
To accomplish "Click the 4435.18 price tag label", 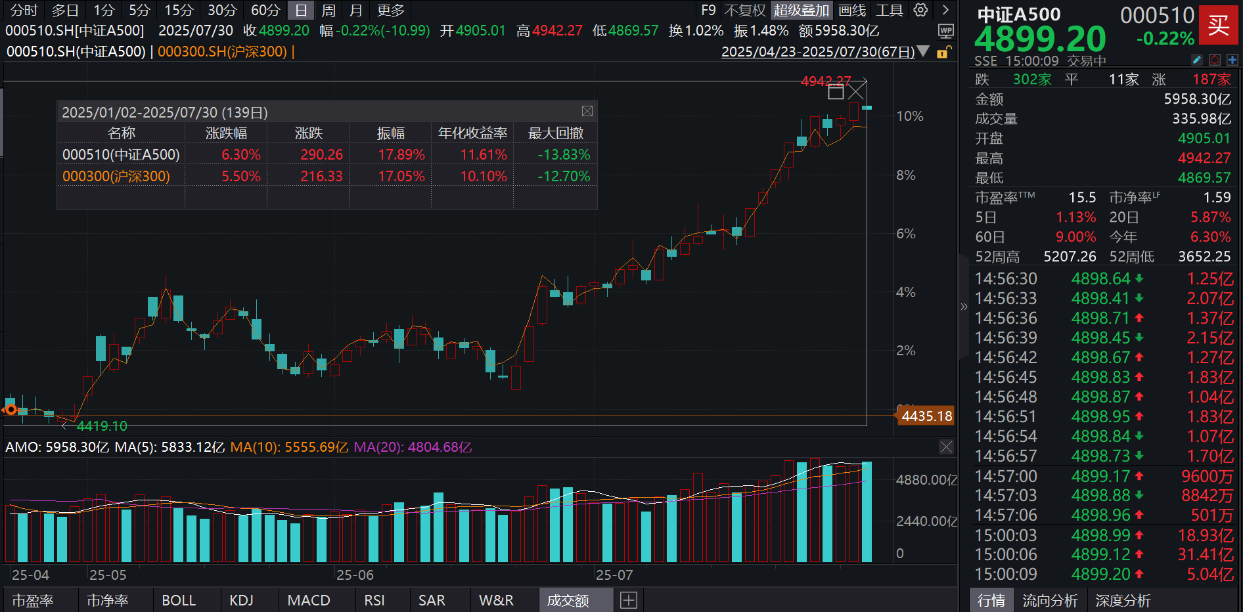I will (x=924, y=416).
